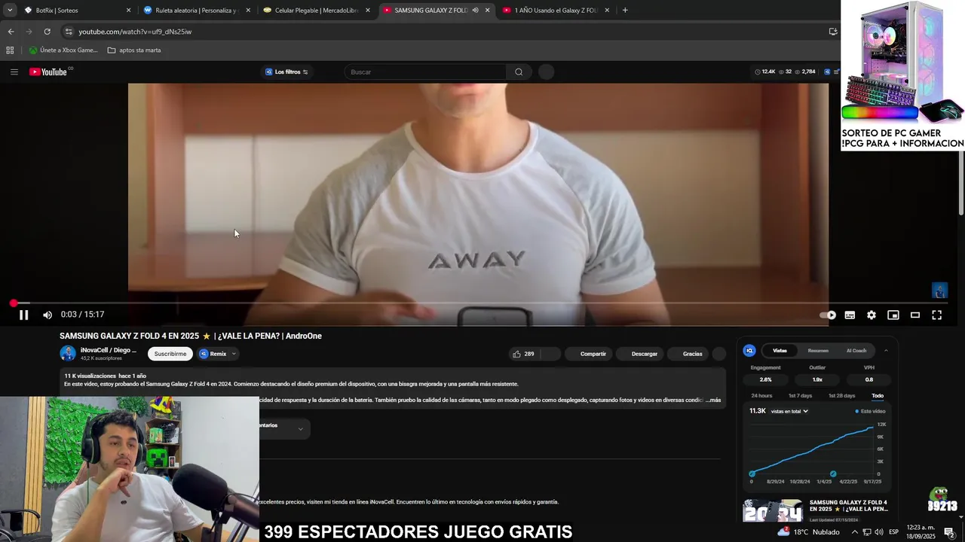
Task: Click the IQ logo in the stats panel
Action: click(749, 351)
